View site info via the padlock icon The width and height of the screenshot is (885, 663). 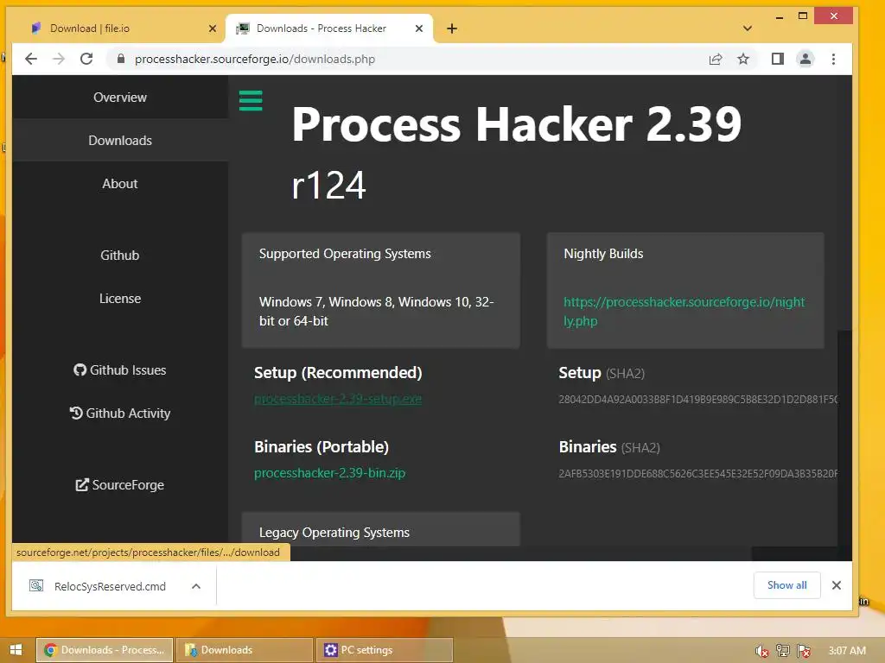(x=120, y=59)
